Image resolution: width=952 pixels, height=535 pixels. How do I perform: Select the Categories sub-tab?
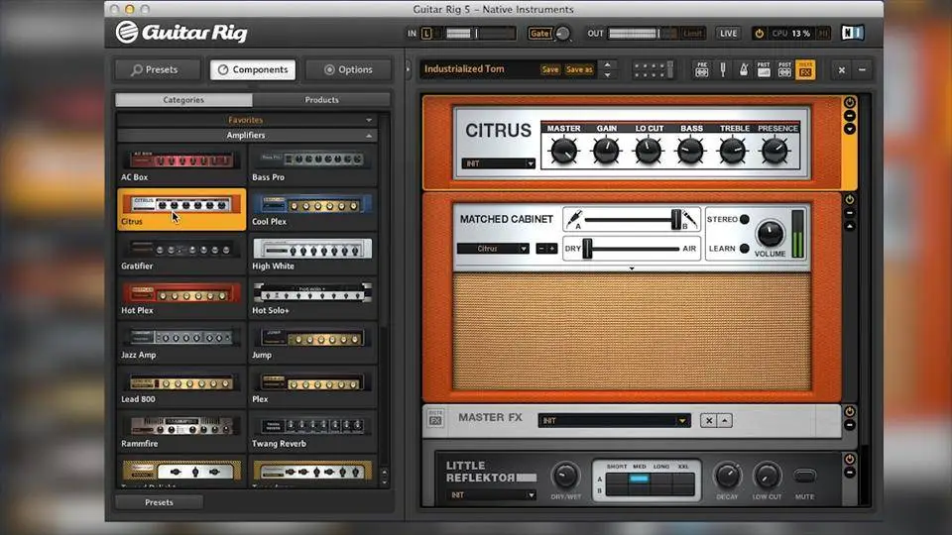[x=183, y=99]
